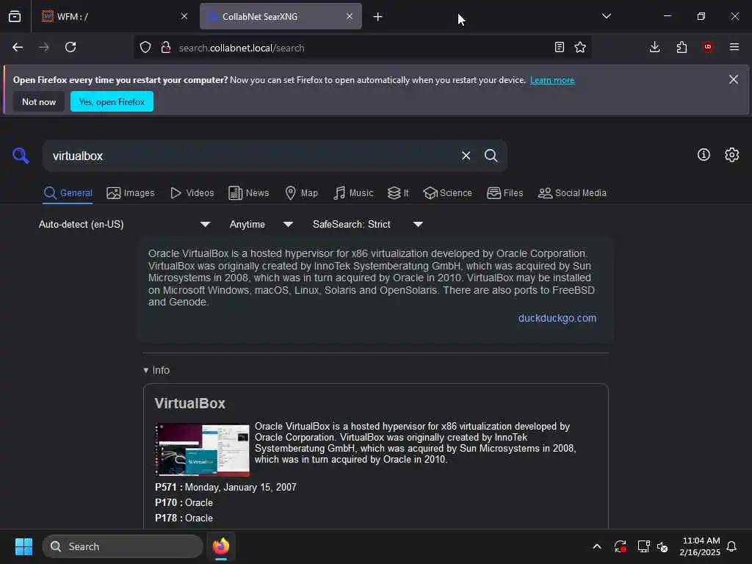Switch to News category
This screenshot has height=564, width=752.
click(x=249, y=193)
